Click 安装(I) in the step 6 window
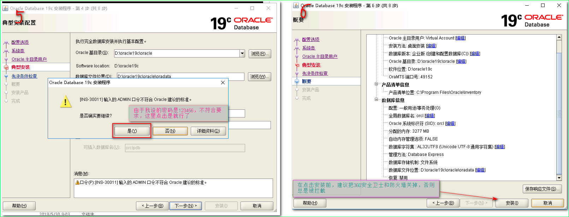 512,203
